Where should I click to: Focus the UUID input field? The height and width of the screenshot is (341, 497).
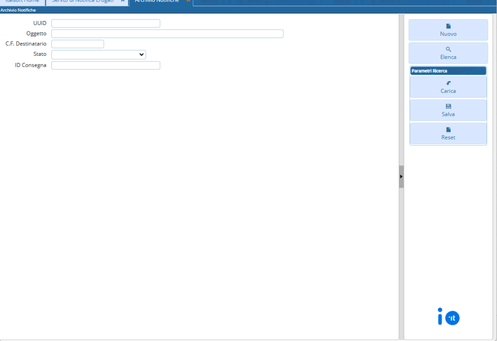click(105, 23)
